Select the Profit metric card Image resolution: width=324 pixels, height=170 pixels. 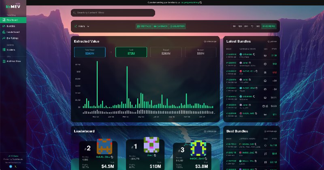tap(131, 52)
